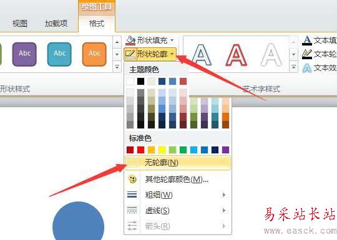Expand the shape styles gallery
Screen dimensions: 337x240
pyautogui.click(x=117, y=67)
